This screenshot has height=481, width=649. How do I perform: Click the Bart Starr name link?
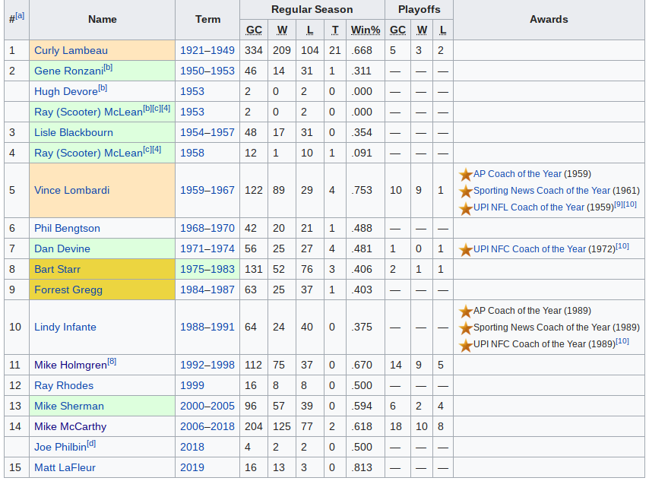(58, 270)
